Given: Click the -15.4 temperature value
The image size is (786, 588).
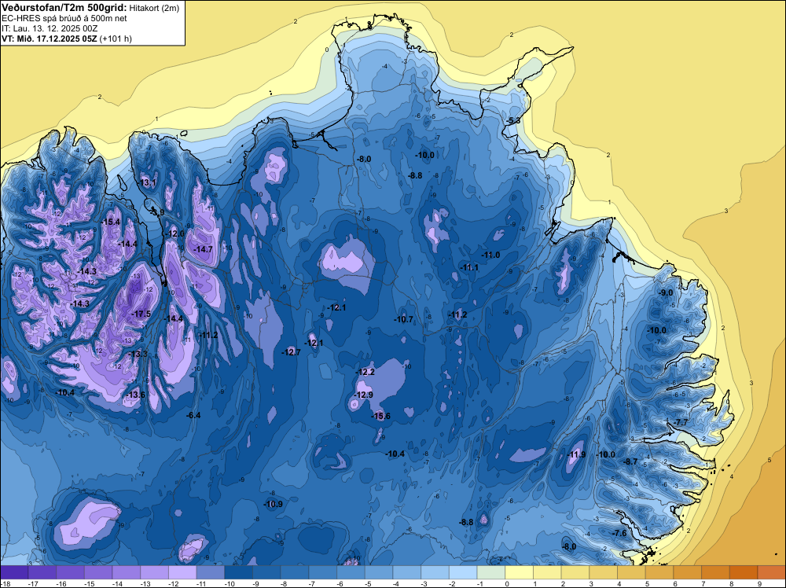Looking at the screenshot, I should (x=111, y=222).
